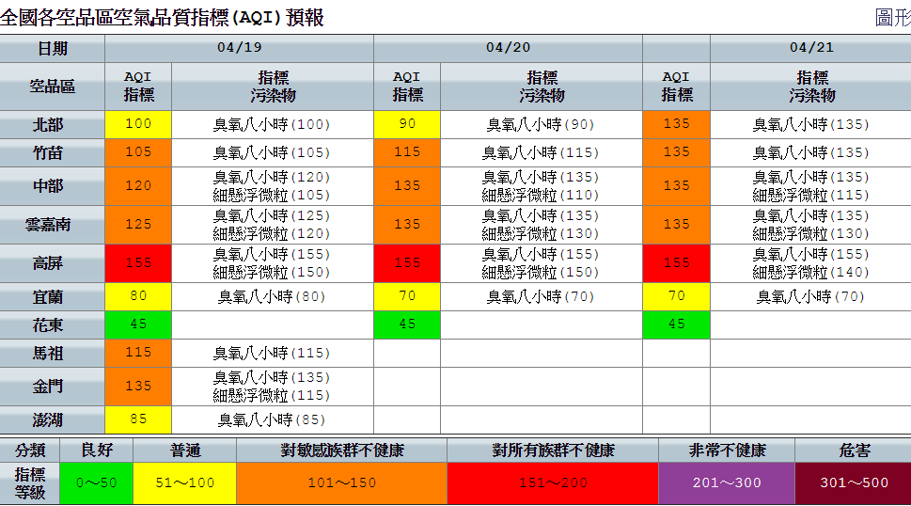Click 高屏 red AQI 155 cell for 04/21
The height and width of the screenshot is (506, 911).
coord(676,263)
